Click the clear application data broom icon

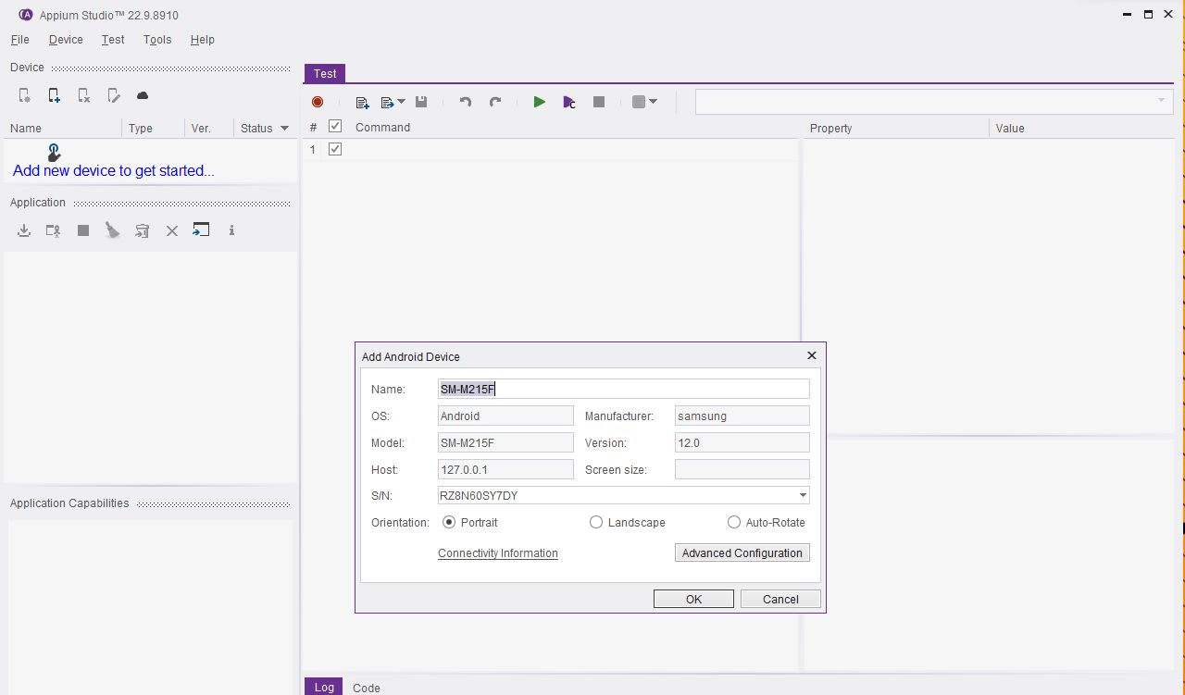pyautogui.click(x=113, y=230)
